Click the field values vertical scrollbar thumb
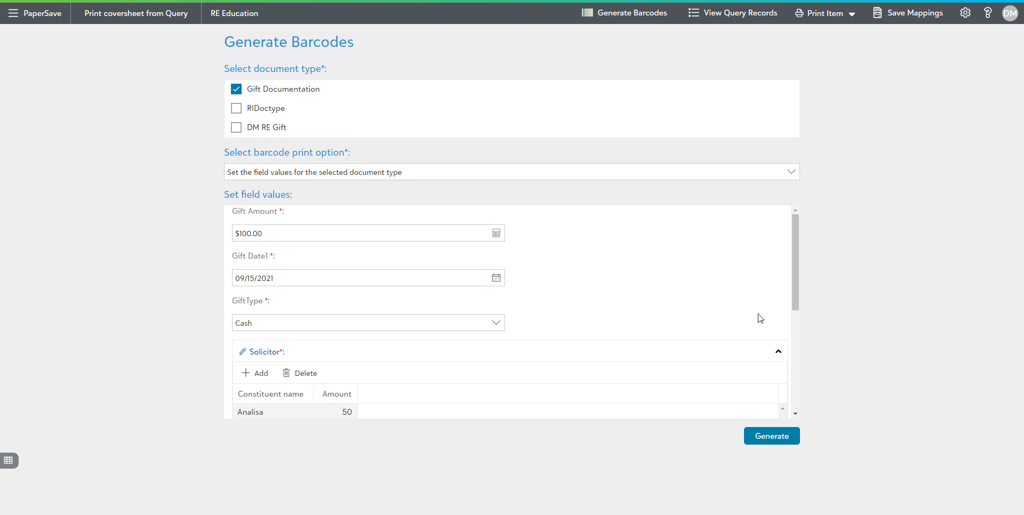The image size is (1024, 515). pyautogui.click(x=795, y=261)
